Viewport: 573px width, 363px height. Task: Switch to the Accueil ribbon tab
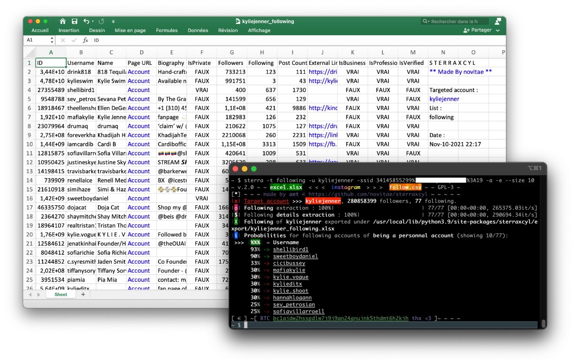pos(40,30)
